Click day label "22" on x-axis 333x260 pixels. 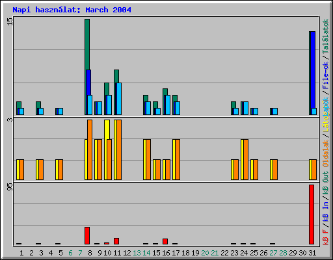pos(224,253)
